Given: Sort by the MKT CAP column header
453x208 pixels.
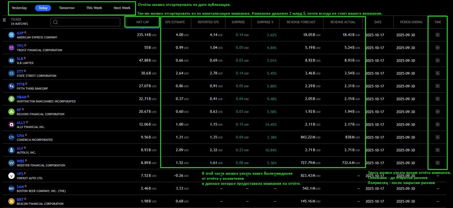Looking at the screenshot, I should point(142,22).
